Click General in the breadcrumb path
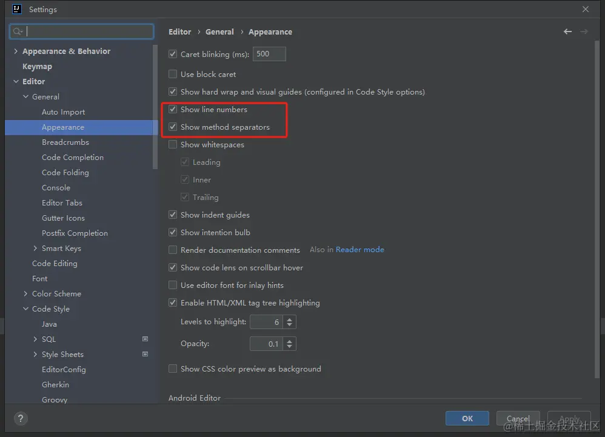The width and height of the screenshot is (605, 437). click(219, 32)
